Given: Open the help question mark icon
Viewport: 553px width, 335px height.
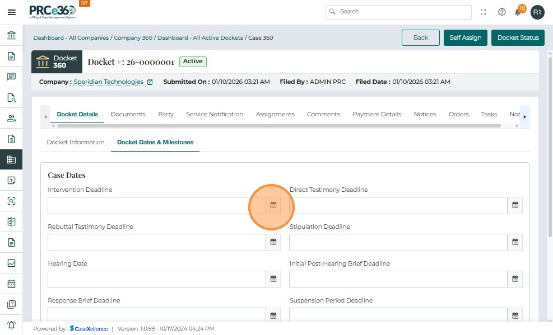Looking at the screenshot, I should tap(501, 12).
